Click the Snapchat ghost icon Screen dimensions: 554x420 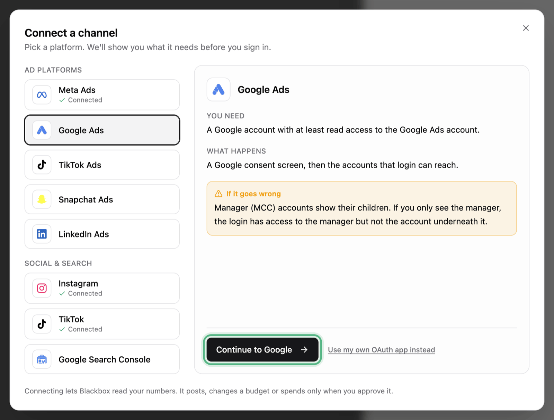pos(42,199)
